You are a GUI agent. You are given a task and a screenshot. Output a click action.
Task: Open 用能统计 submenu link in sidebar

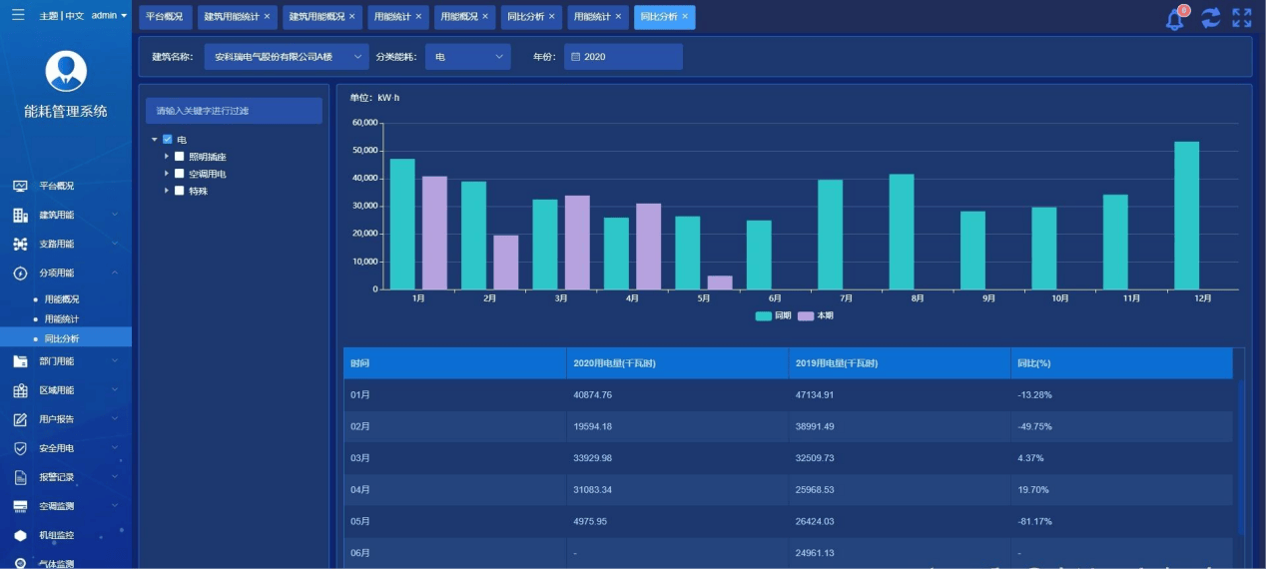(62, 319)
